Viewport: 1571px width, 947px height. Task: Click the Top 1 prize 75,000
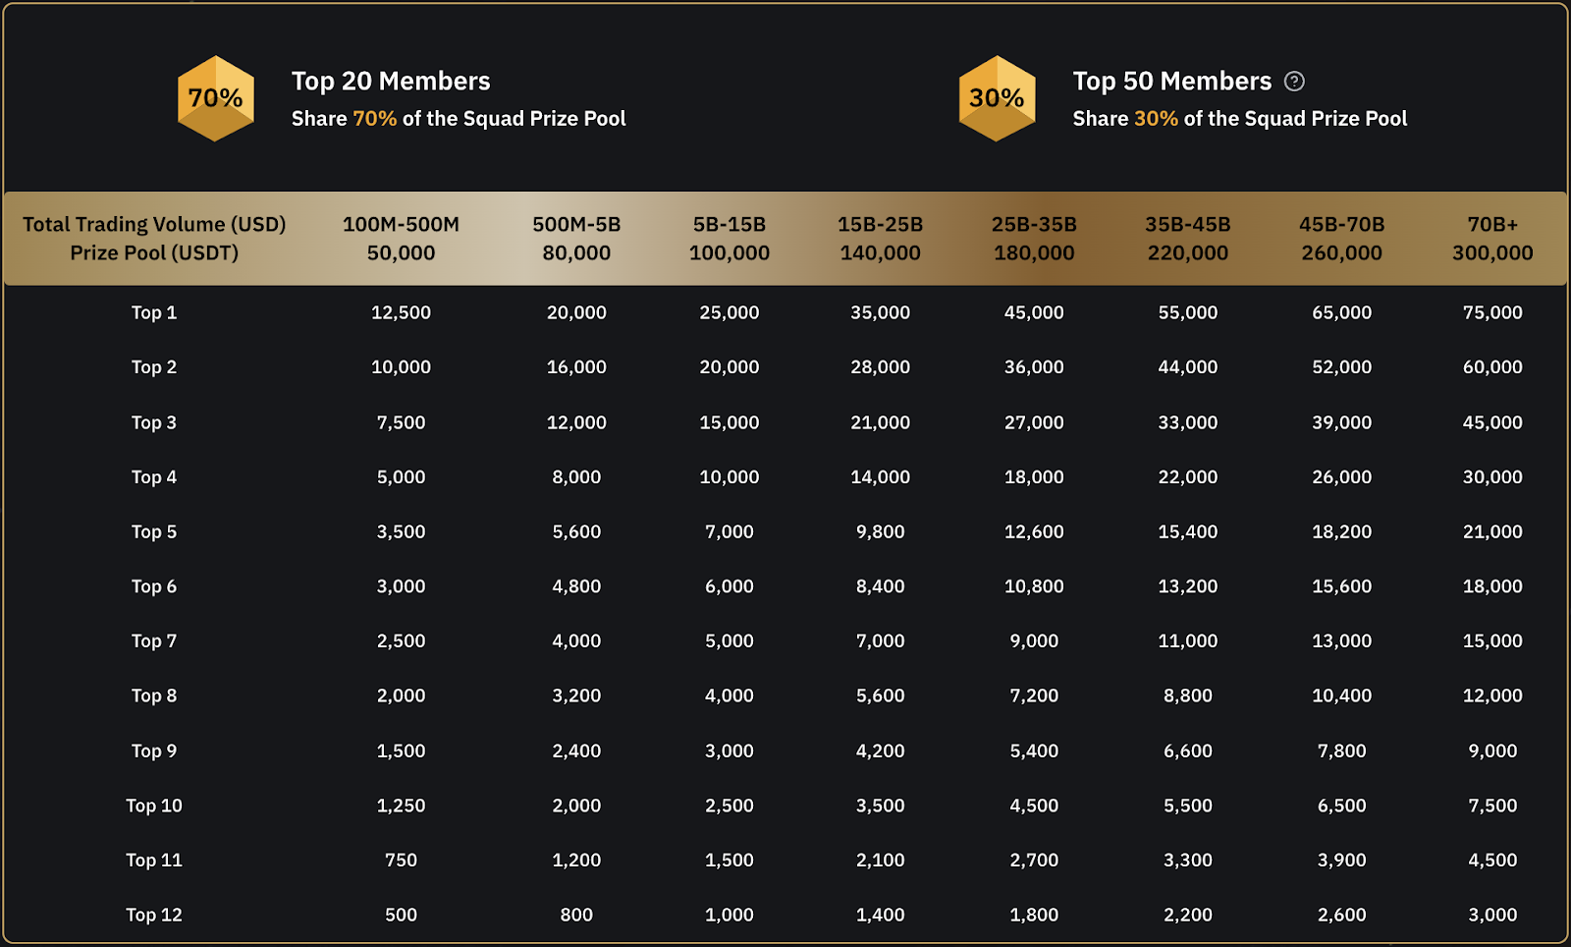(x=1492, y=312)
